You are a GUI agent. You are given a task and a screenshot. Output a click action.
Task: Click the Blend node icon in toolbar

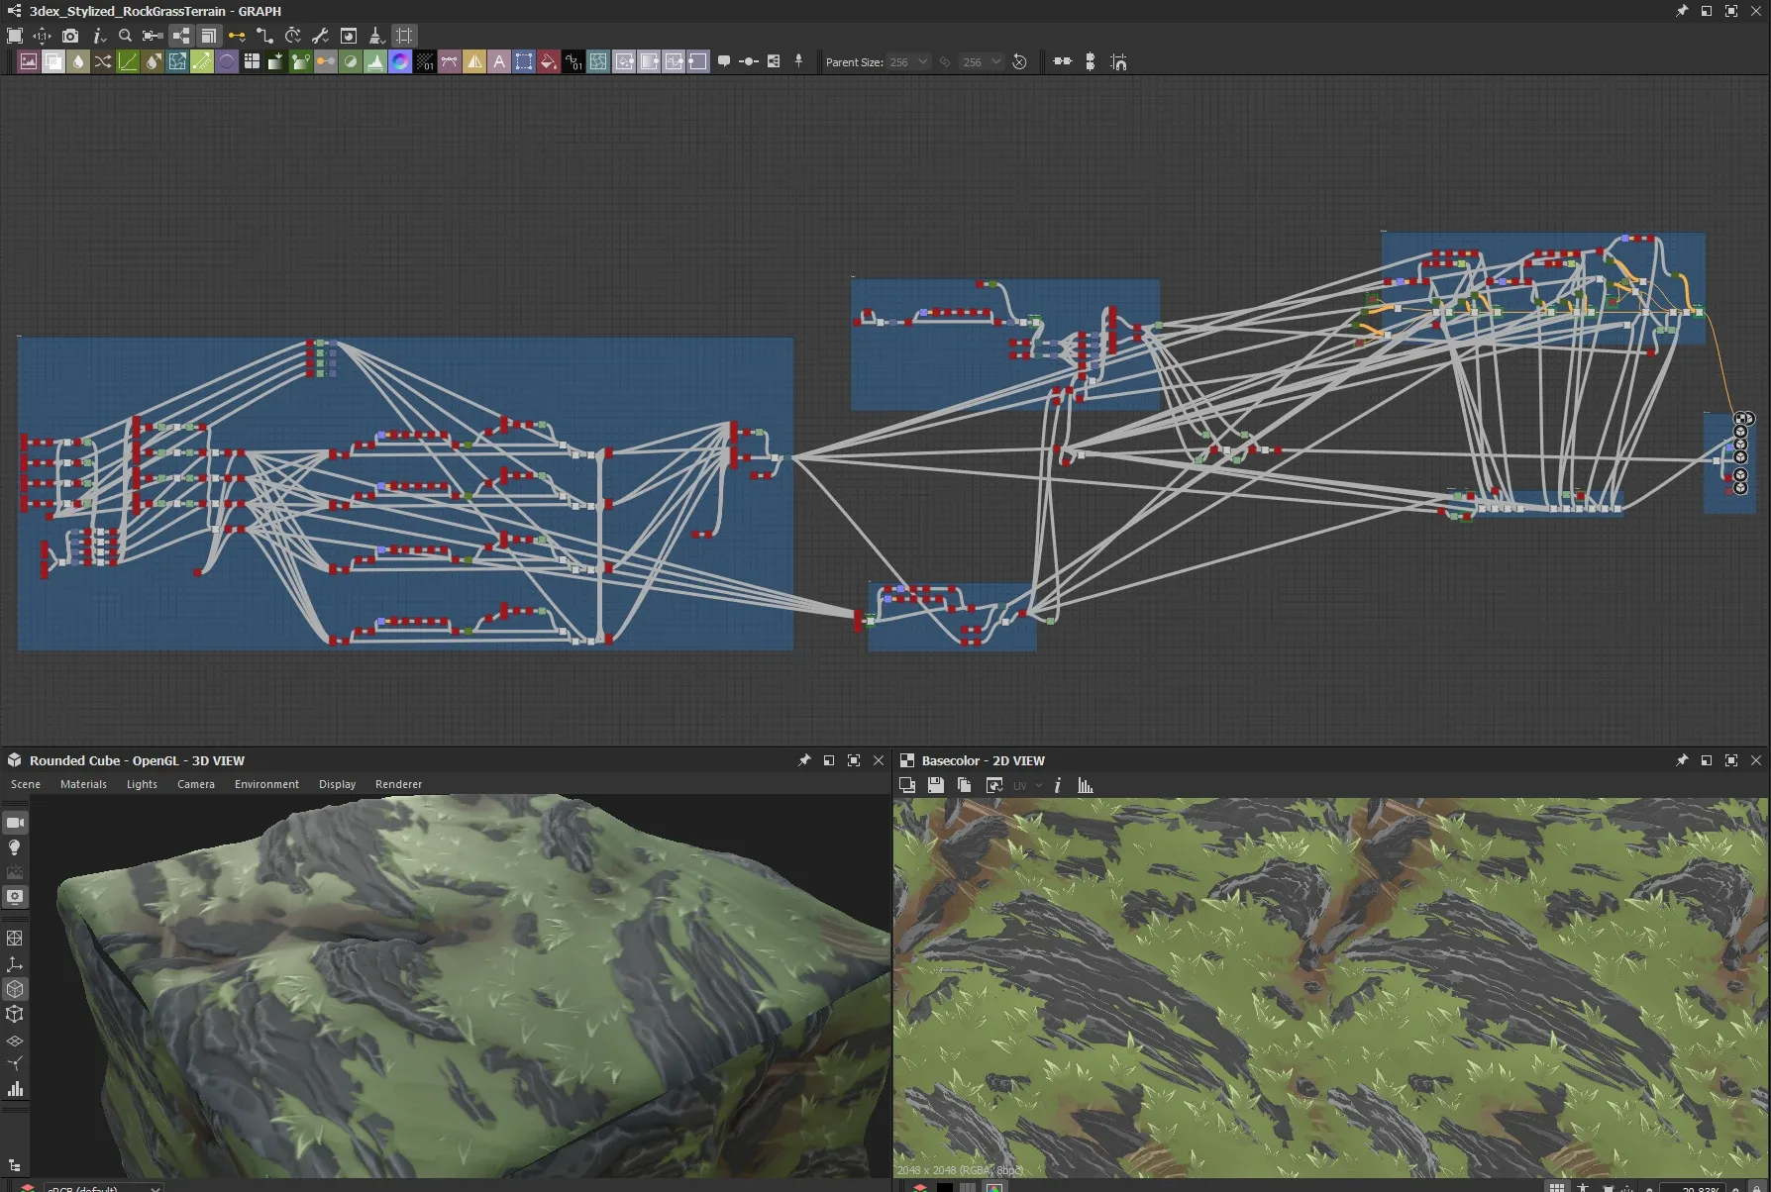(53, 62)
